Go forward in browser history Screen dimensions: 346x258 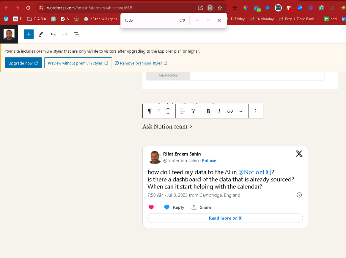tap(18, 8)
